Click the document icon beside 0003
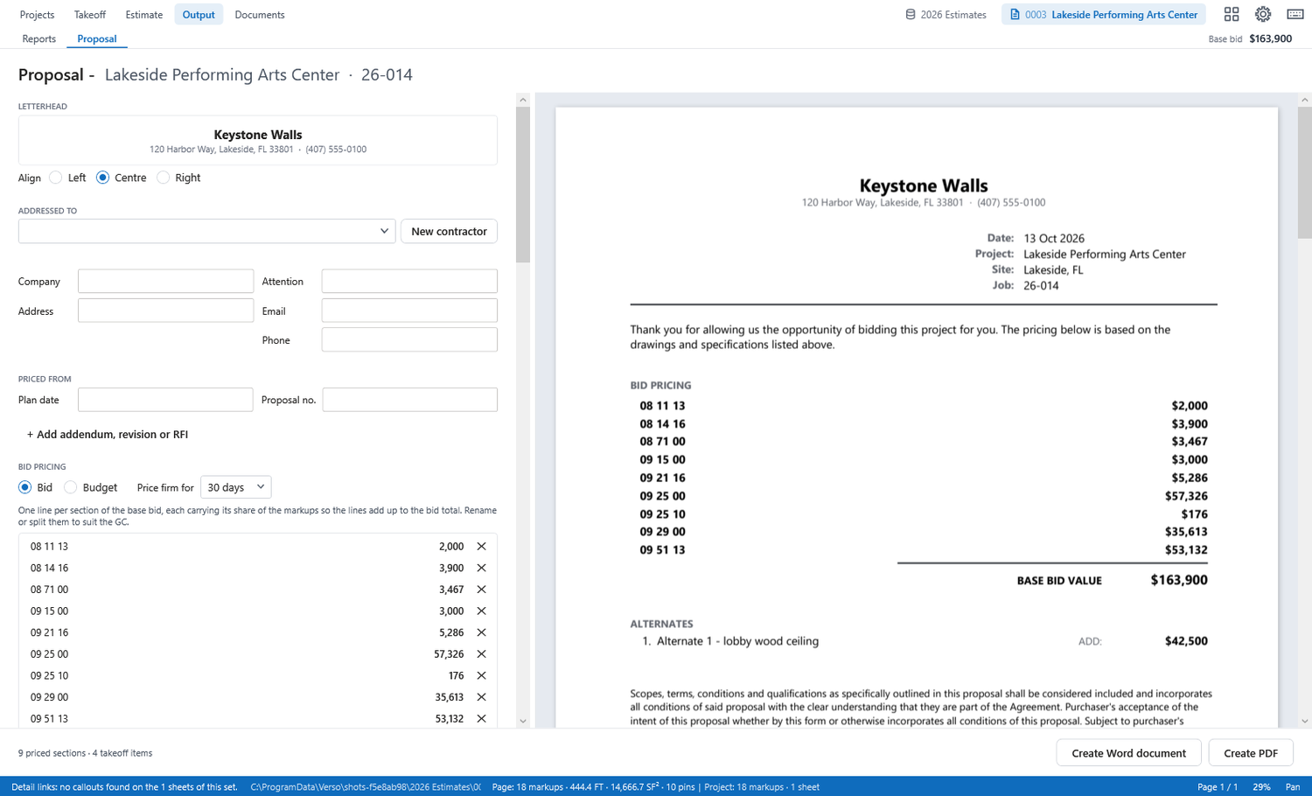1312x796 pixels. pyautogui.click(x=1015, y=15)
